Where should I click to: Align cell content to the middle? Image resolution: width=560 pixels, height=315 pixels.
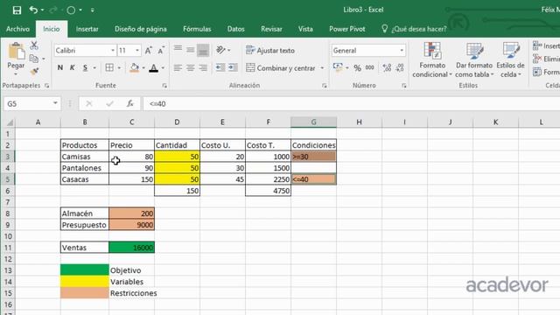click(x=191, y=50)
